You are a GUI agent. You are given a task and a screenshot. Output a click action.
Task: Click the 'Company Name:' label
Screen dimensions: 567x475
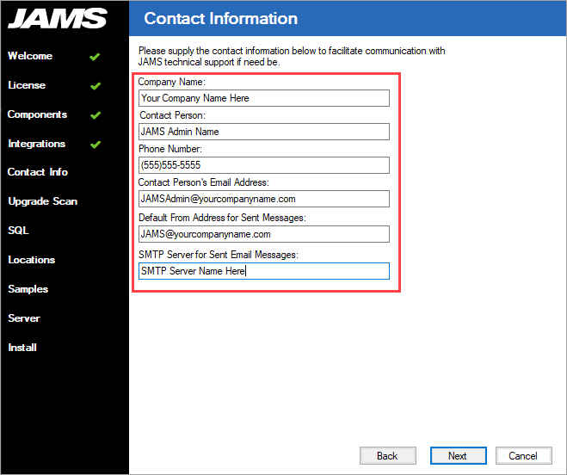pyautogui.click(x=172, y=82)
